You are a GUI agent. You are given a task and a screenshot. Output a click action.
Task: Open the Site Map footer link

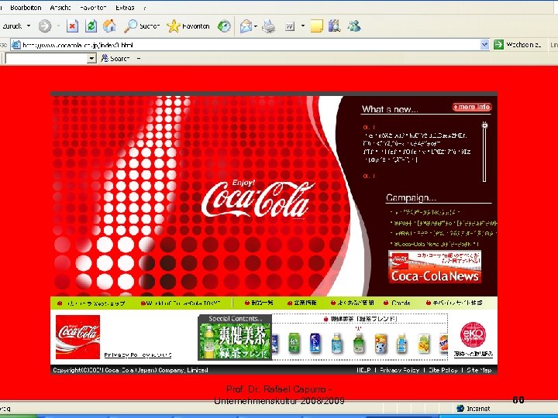point(479,370)
